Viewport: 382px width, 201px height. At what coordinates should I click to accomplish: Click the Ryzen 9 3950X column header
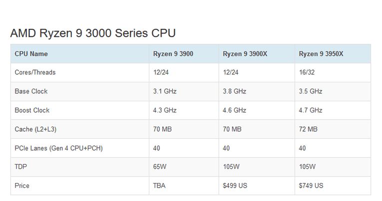(321, 54)
